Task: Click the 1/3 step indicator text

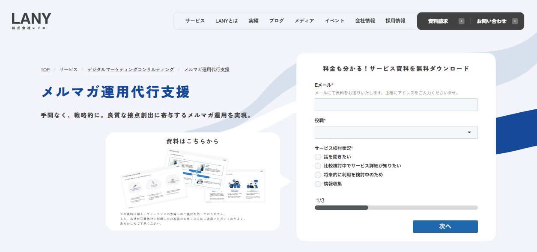Action: click(320, 200)
